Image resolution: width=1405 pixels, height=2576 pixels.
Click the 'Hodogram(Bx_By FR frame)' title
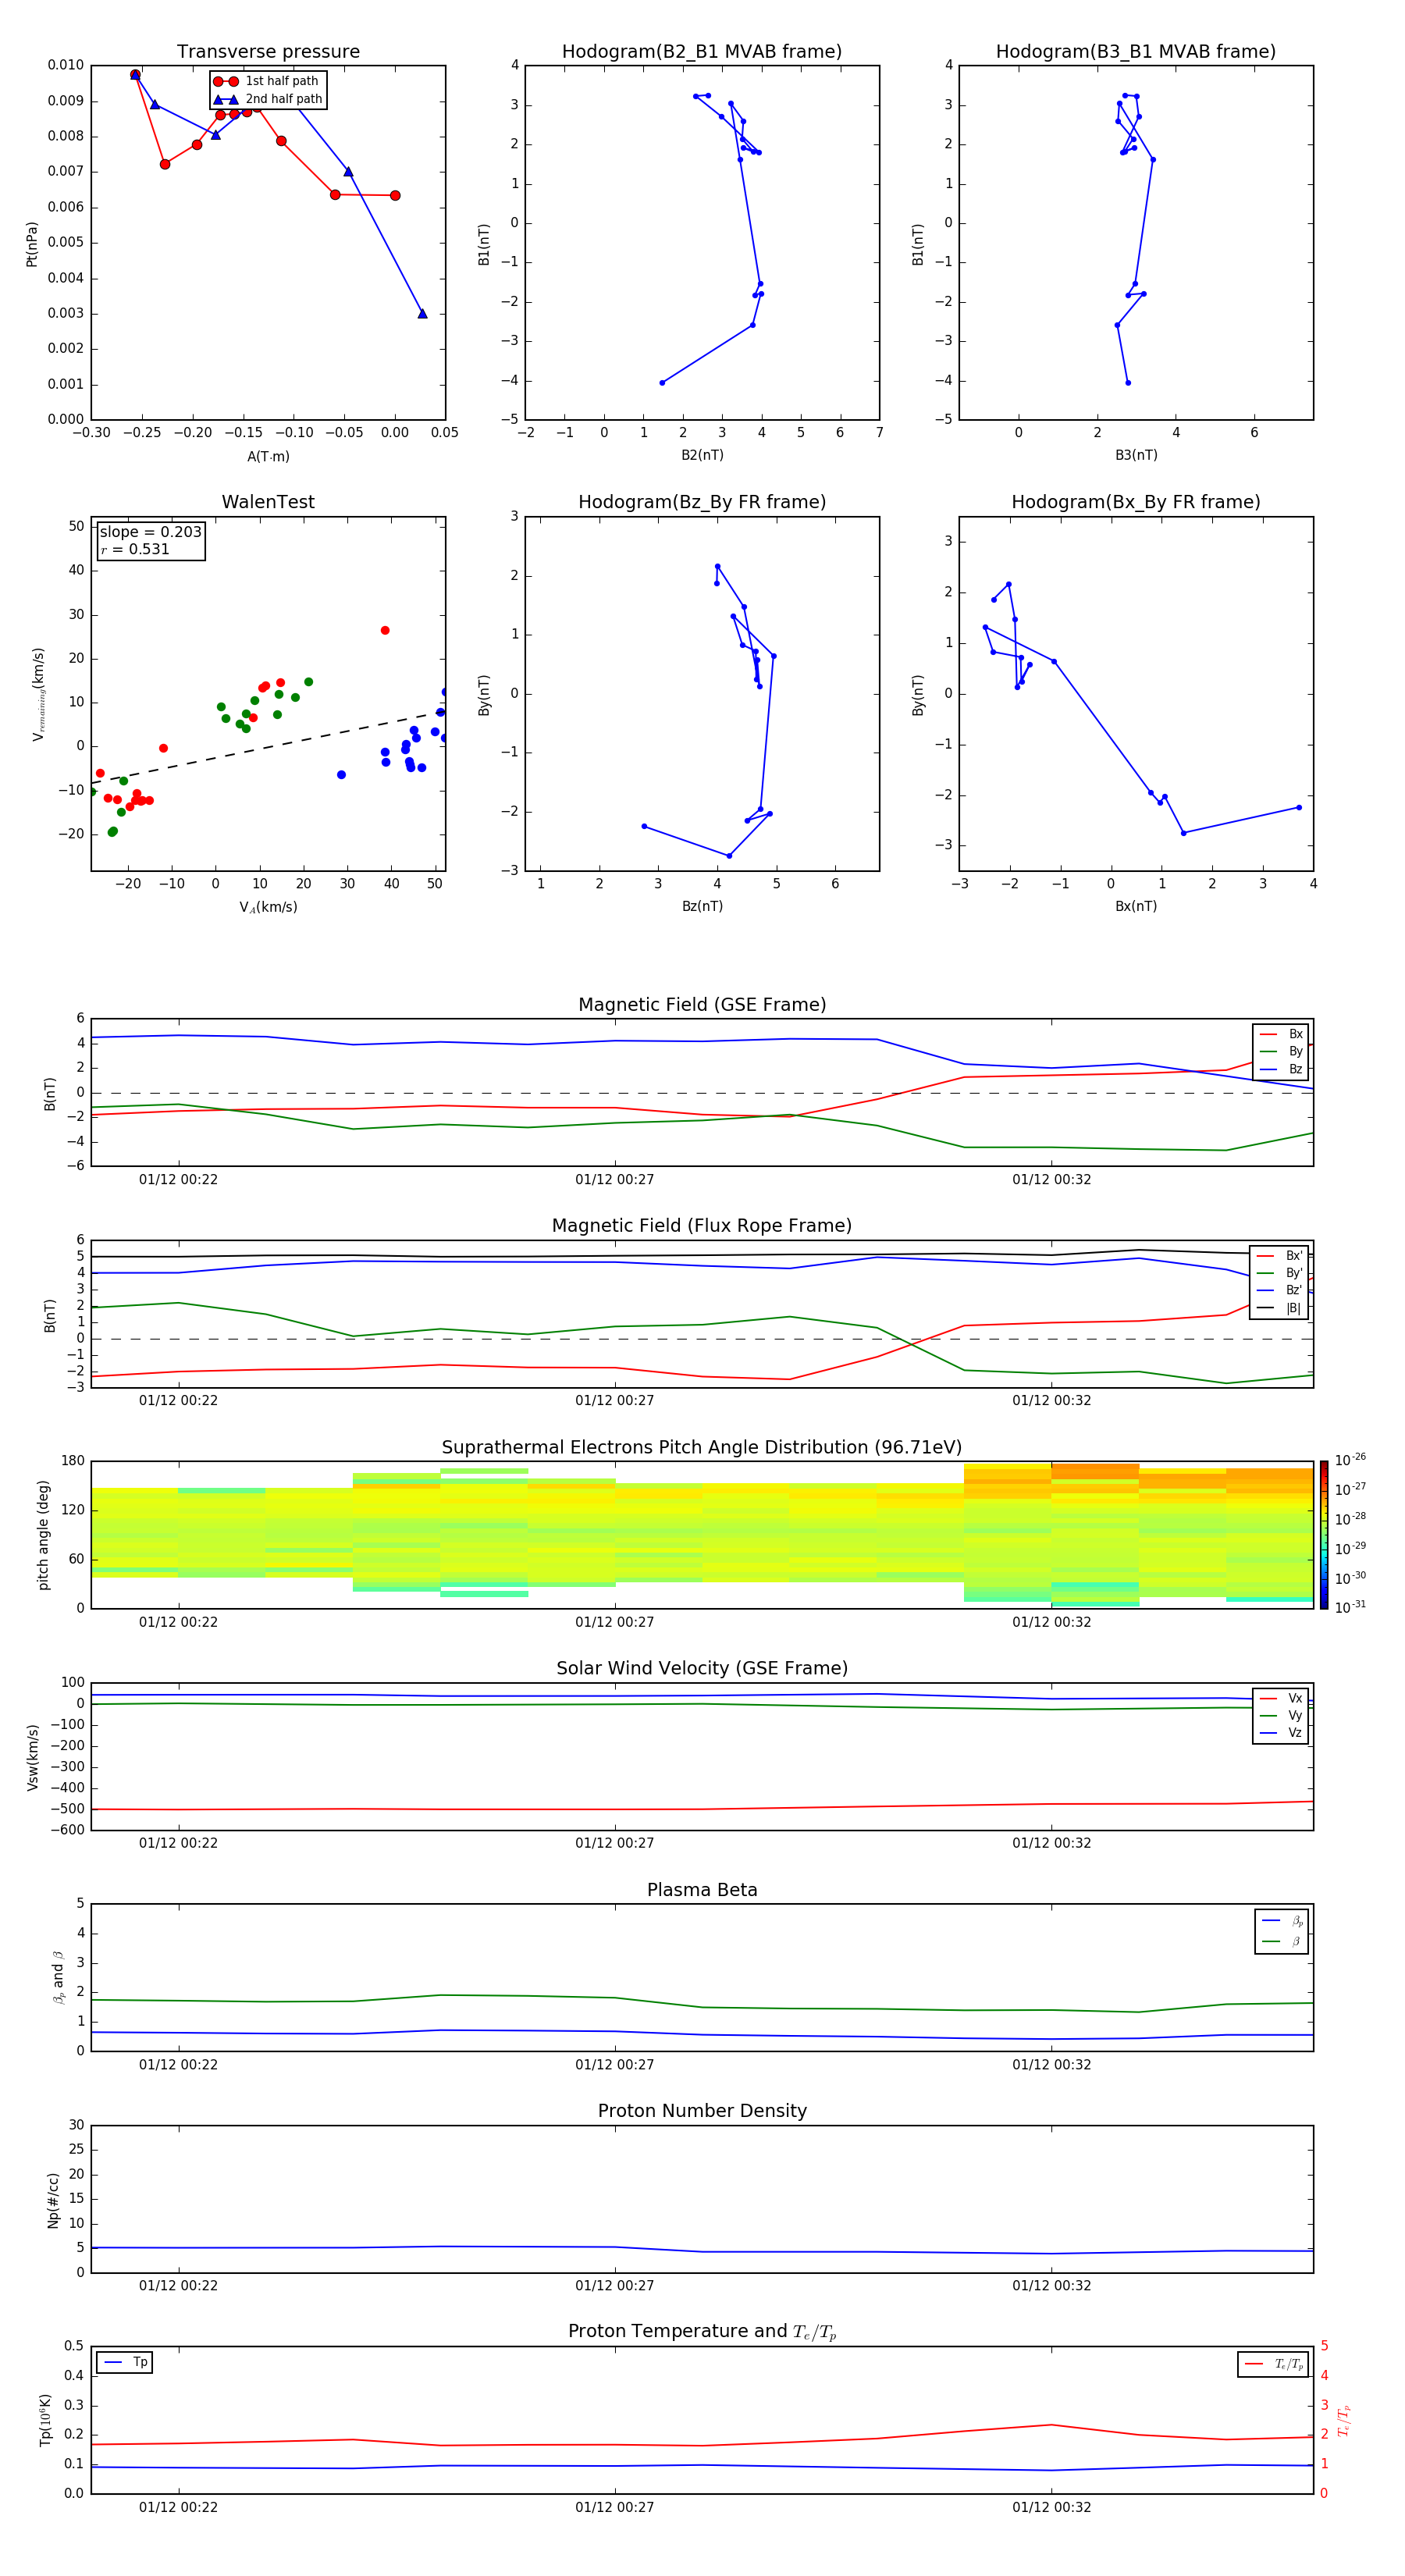coord(1136,502)
